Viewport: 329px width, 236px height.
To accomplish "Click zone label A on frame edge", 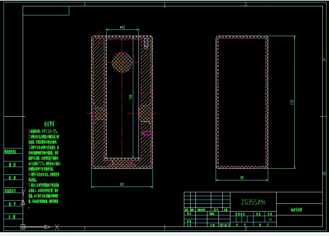I will pyautogui.click(x=324, y=60).
